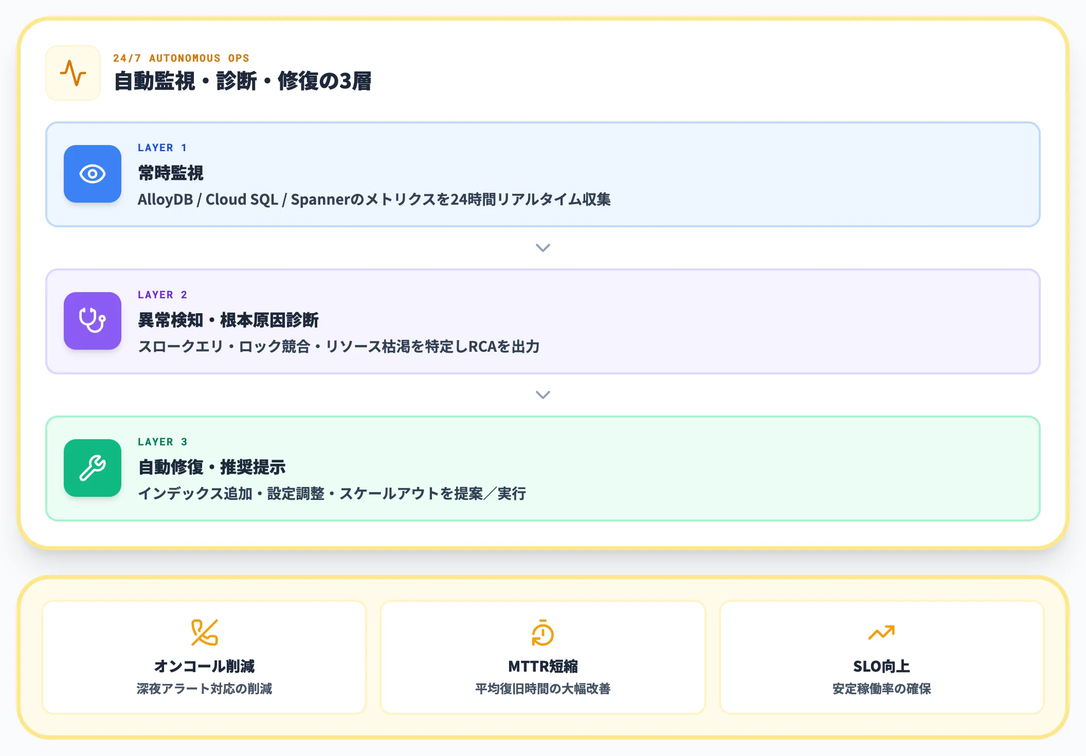Click the purple stethoscope icon on Layer 2
This screenshot has width=1086, height=756.
93,321
